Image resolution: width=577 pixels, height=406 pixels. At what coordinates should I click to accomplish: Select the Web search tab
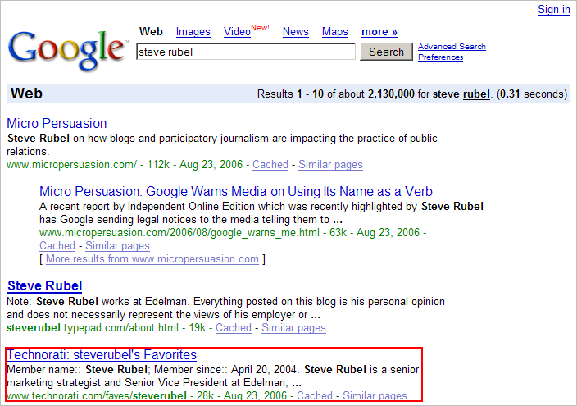tap(151, 32)
